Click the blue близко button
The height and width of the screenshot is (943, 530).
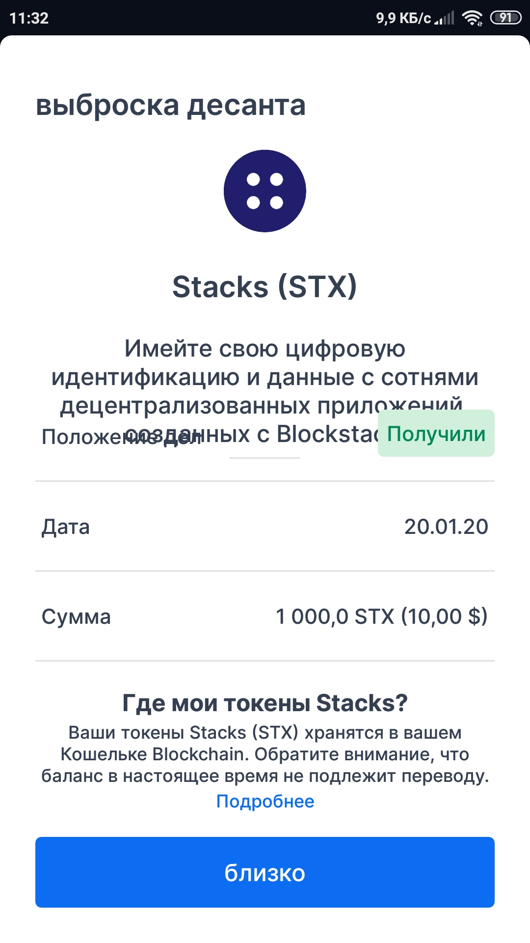click(265, 872)
